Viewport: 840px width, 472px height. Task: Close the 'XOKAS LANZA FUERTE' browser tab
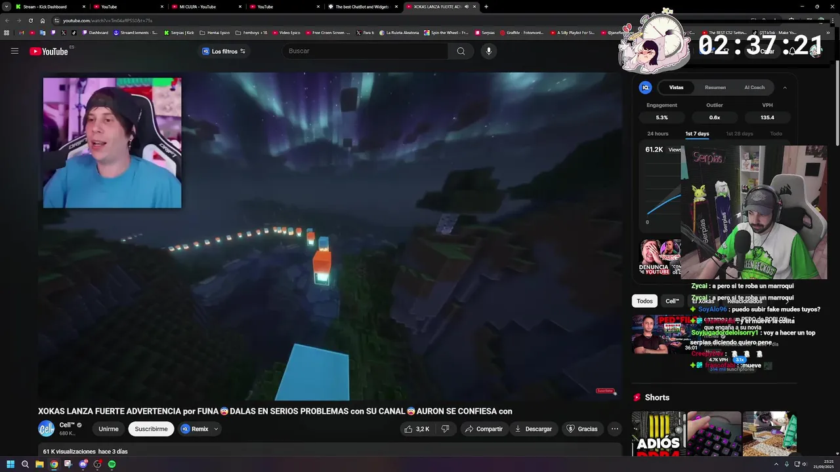click(474, 7)
